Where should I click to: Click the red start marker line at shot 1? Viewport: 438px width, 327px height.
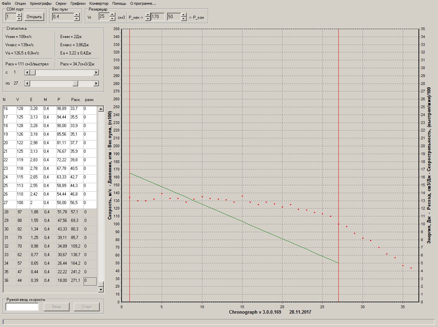[x=129, y=165]
